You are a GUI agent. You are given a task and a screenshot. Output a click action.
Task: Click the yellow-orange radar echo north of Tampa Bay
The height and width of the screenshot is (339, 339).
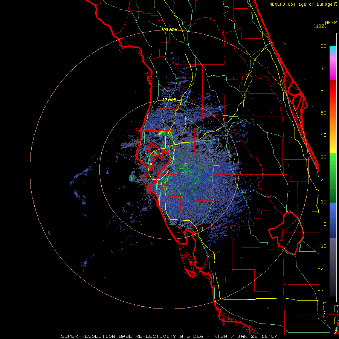(x=161, y=133)
